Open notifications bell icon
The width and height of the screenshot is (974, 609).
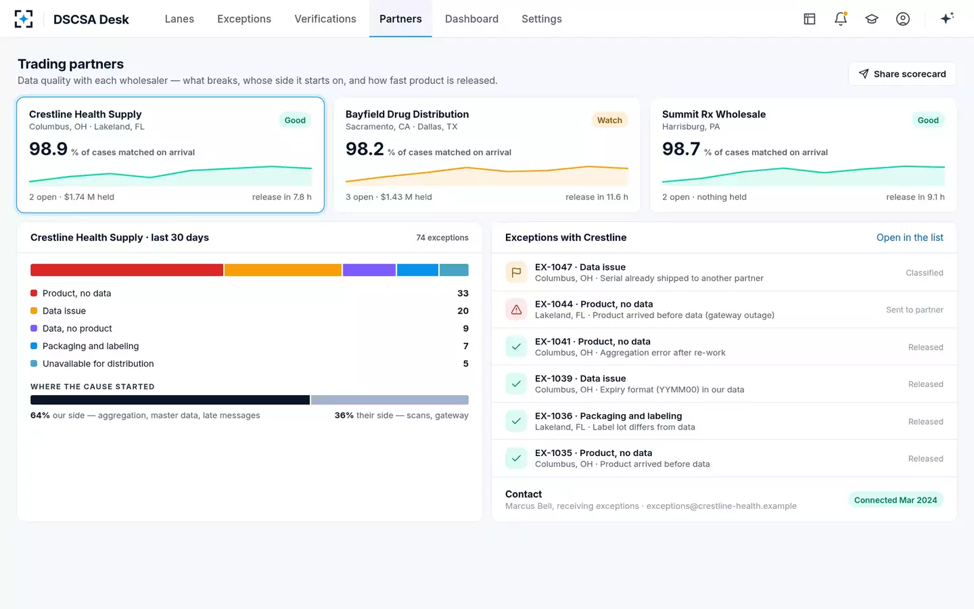(x=841, y=19)
